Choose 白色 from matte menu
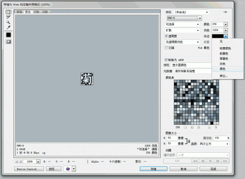The image size is (245, 179). [228, 64]
